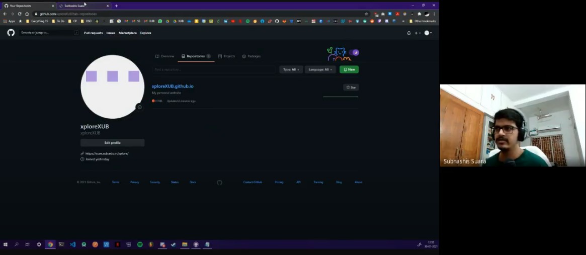Click the GitHub Octocat logo in header
The image size is (586, 255).
[11, 33]
